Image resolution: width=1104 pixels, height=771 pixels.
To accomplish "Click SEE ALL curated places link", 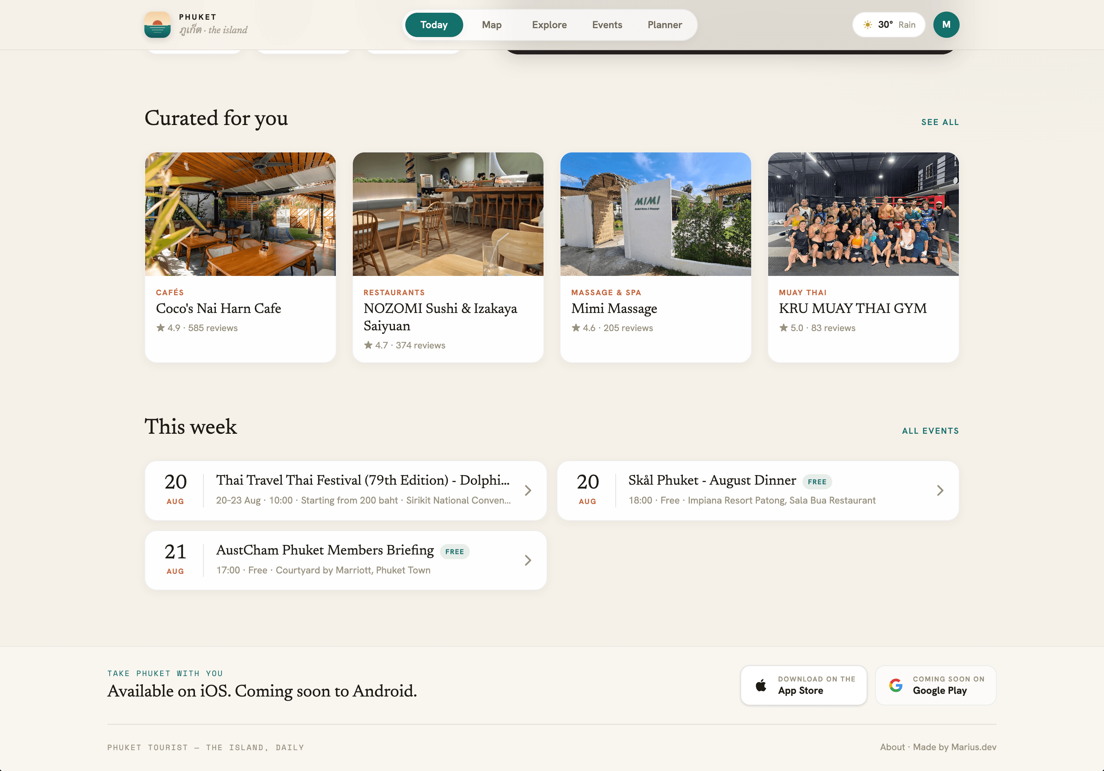I will [940, 122].
